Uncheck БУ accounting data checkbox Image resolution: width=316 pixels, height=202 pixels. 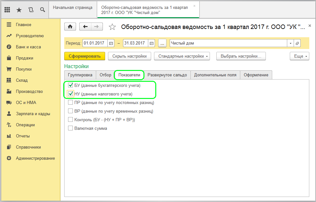pyautogui.click(x=71, y=86)
